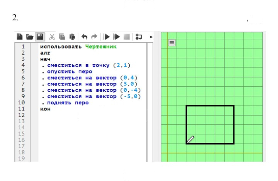Image resolution: width=278 pixels, height=181 pixels.
Task: Run the program with play button
Action: 106,37
